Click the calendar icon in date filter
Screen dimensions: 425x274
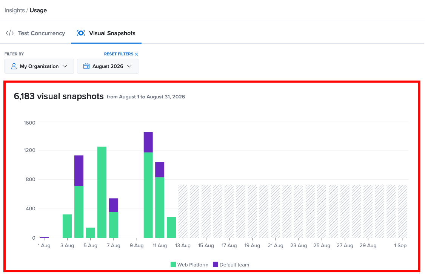coord(86,66)
